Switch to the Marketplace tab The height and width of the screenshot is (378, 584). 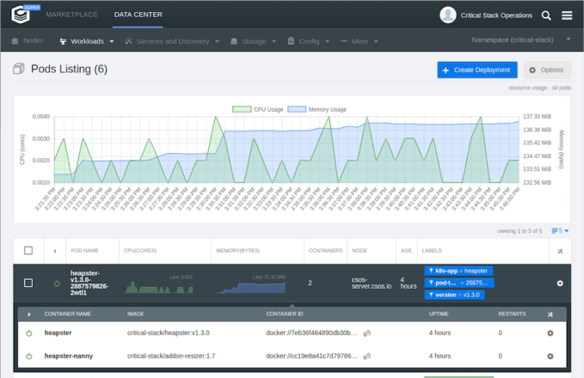(x=71, y=15)
